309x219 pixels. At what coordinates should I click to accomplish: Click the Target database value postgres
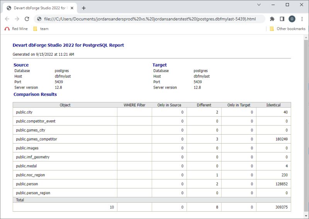tap(200, 71)
